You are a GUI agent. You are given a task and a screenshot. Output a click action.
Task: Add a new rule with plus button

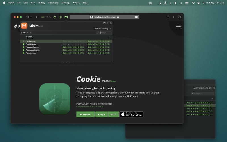(x=28, y=32)
